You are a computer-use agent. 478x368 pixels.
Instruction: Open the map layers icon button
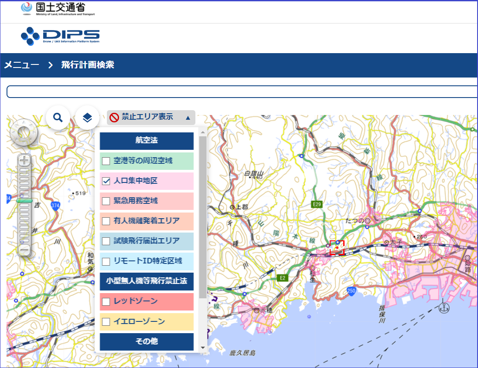87,118
